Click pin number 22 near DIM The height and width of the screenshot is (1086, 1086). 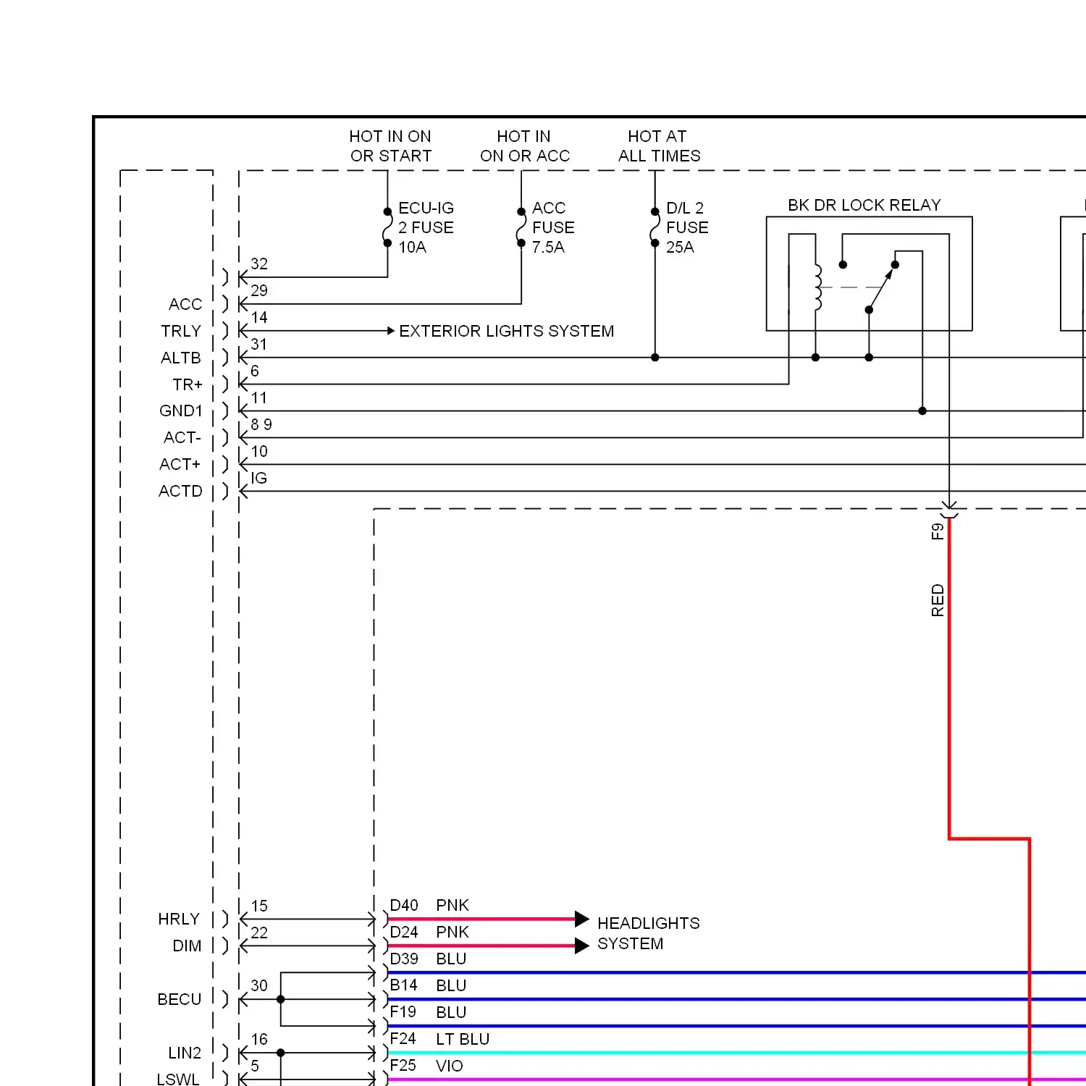[259, 933]
